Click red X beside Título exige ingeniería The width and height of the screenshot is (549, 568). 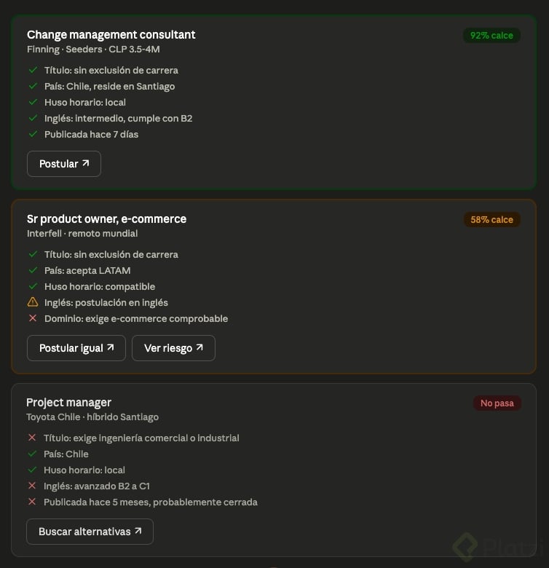pyautogui.click(x=32, y=438)
